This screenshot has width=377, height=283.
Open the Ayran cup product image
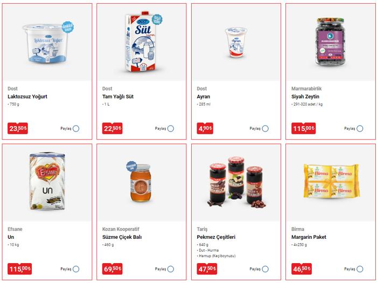point(236,43)
